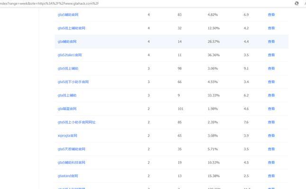Viewport: 306px width, 189px height.
Task: Select the rank value 9.1
Action: [x=246, y=69]
